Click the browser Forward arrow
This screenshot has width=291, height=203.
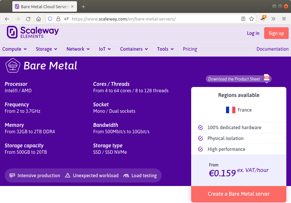18,19
